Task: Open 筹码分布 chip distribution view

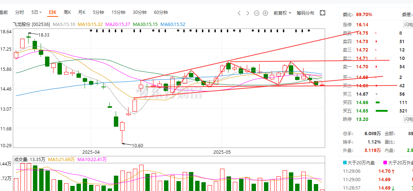Action: pyautogui.click(x=305, y=13)
